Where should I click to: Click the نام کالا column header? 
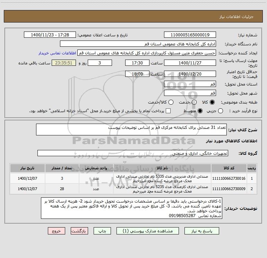pos(162,168)
